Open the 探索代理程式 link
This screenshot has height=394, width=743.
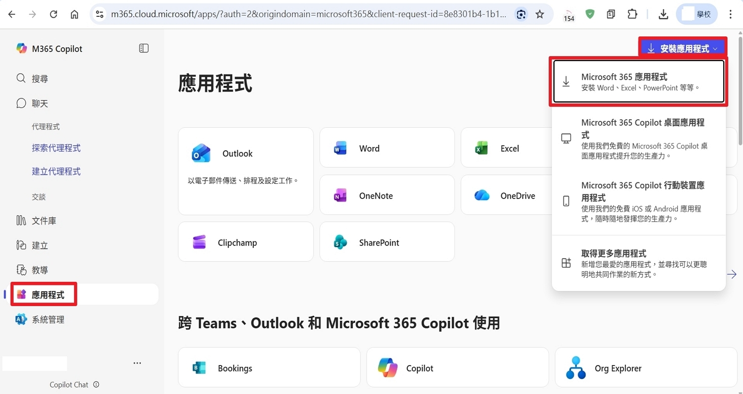pyautogui.click(x=56, y=148)
